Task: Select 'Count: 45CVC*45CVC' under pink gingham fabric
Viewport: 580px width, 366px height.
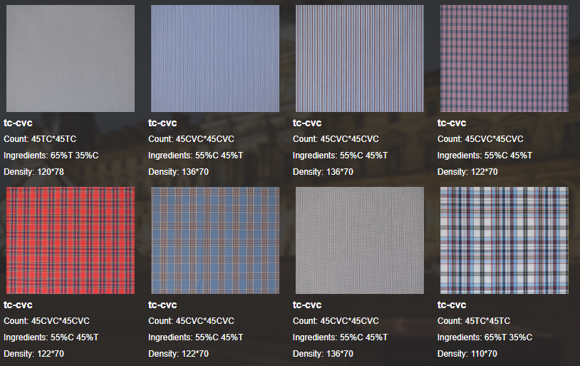Action: pos(480,139)
